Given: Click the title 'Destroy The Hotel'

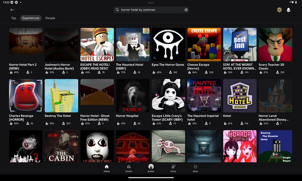Looking at the screenshot, I should (58, 116).
